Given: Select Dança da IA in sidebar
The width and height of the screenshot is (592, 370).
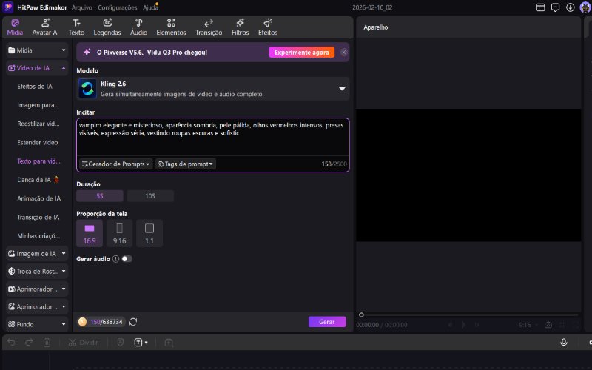Looking at the screenshot, I should pos(38,180).
